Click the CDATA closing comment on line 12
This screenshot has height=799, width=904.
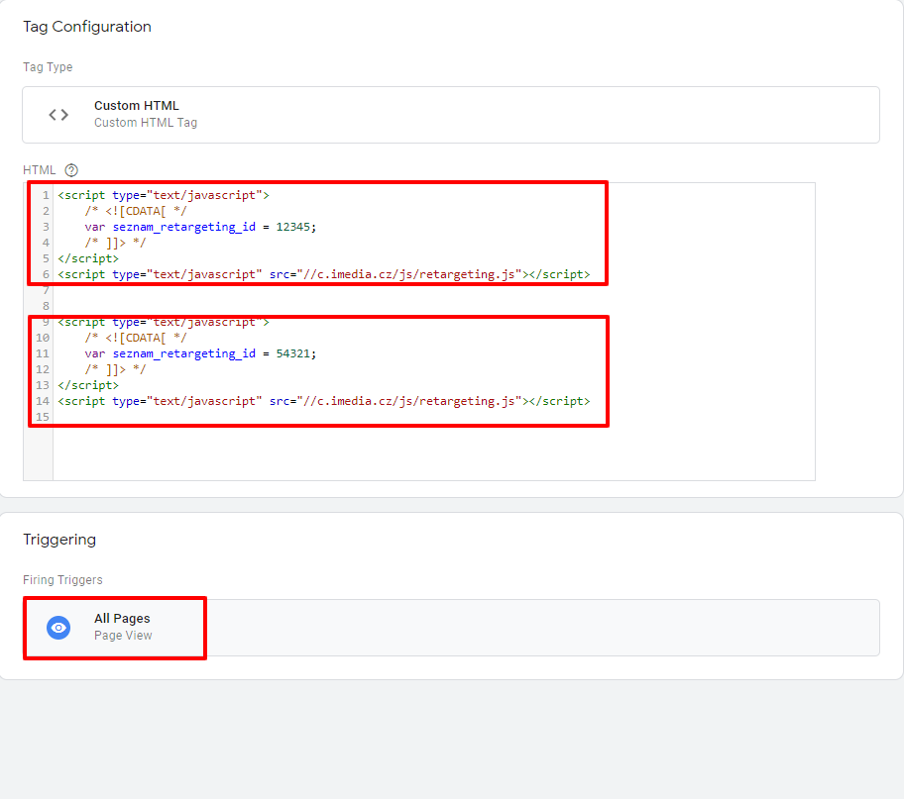click(x=115, y=369)
